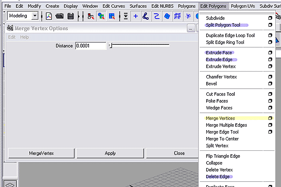Screen dimensions: 281x187
Task: Open Split Edge Ring Tool option box
Action: pyautogui.click(x=270, y=42)
